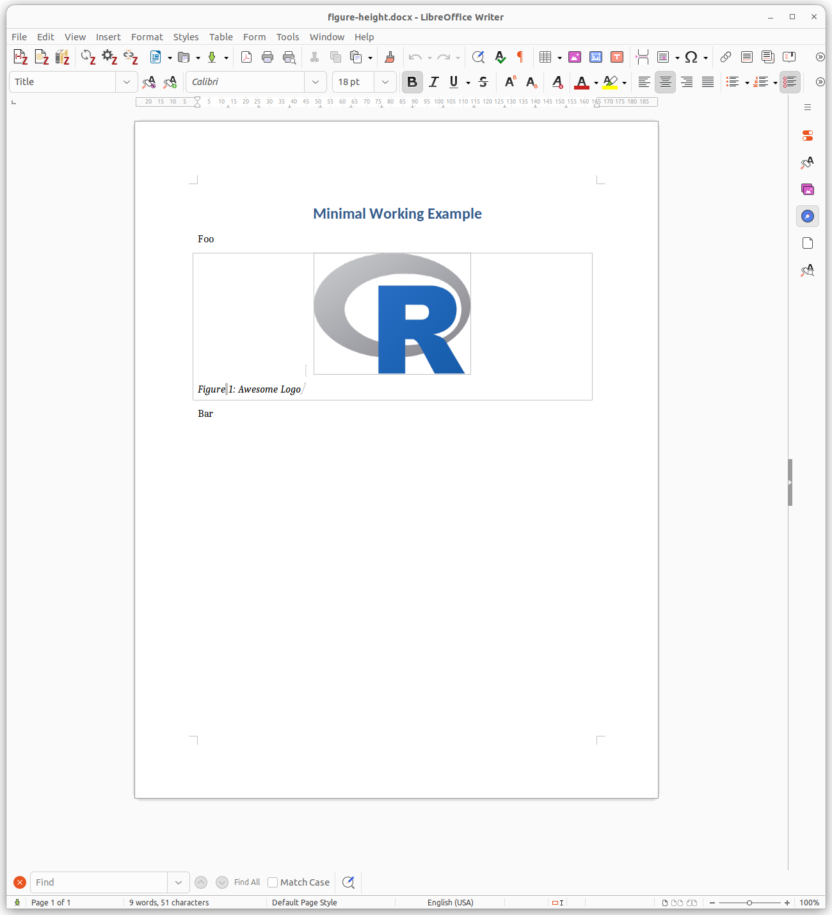The image size is (832, 915).
Task: Expand second toolbar overflow chevron
Action: pyautogui.click(x=820, y=82)
